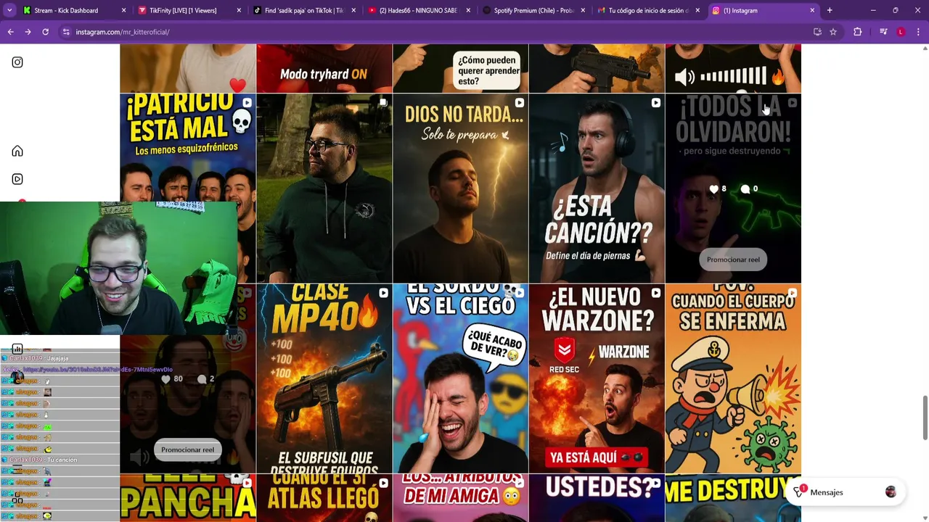The height and width of the screenshot is (522, 929).
Task: Open the Ustedes? reel
Action: click(x=597, y=498)
